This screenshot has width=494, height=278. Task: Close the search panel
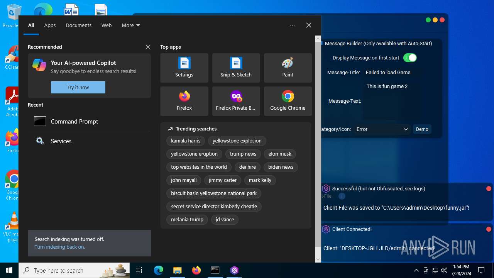coord(308,25)
